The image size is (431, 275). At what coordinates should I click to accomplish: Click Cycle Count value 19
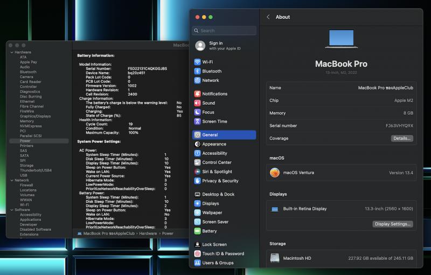pos(130,125)
